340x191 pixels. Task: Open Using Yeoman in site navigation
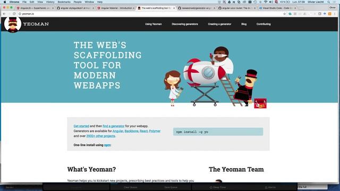point(154,24)
